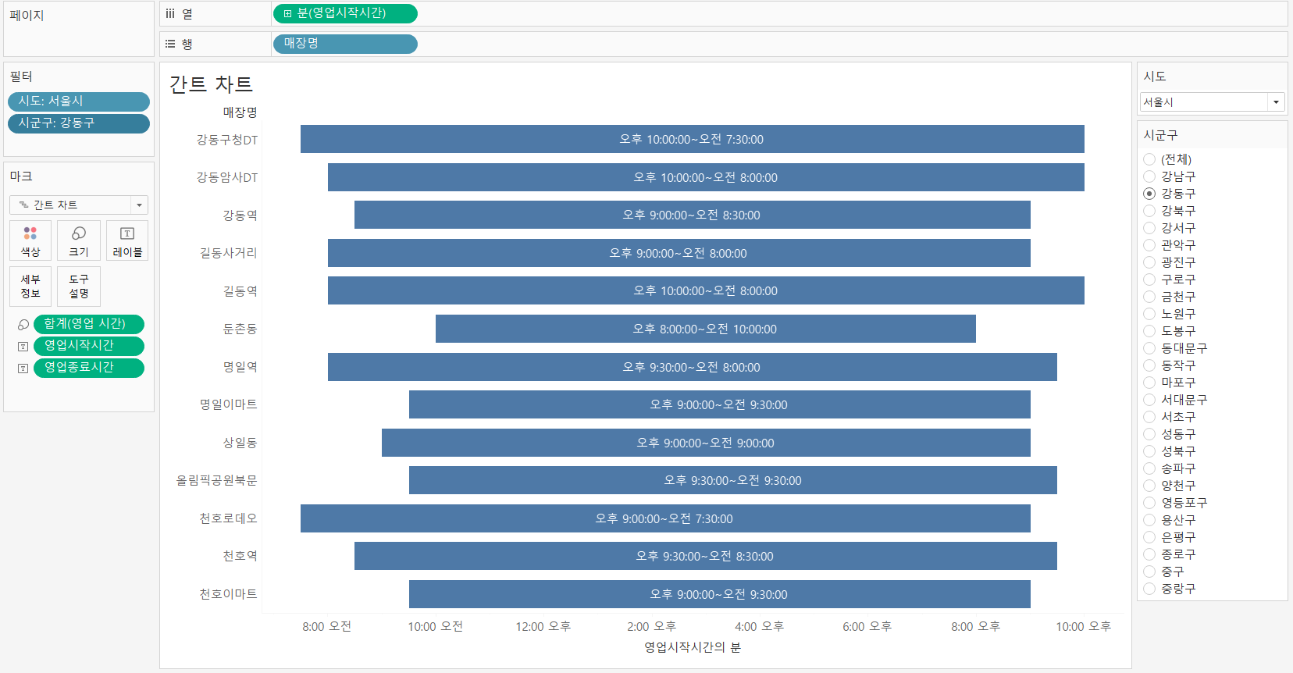Image resolution: width=1293 pixels, height=673 pixels.
Task: Open the 색상 color mark card
Action: [30, 240]
